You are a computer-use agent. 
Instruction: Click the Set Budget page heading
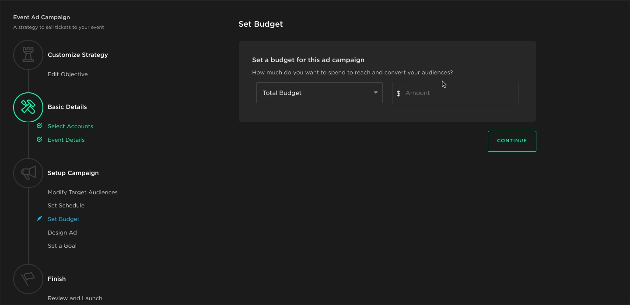click(x=261, y=24)
